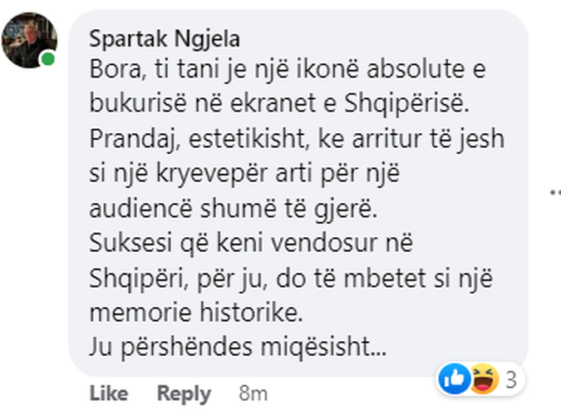
Task: Click the green online status dot
Action: pos(48,60)
